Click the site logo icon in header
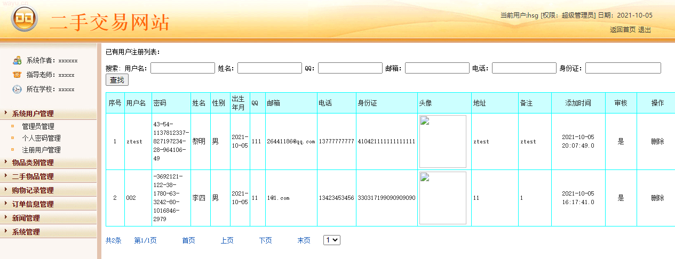This screenshot has height=259, width=675. (25, 20)
